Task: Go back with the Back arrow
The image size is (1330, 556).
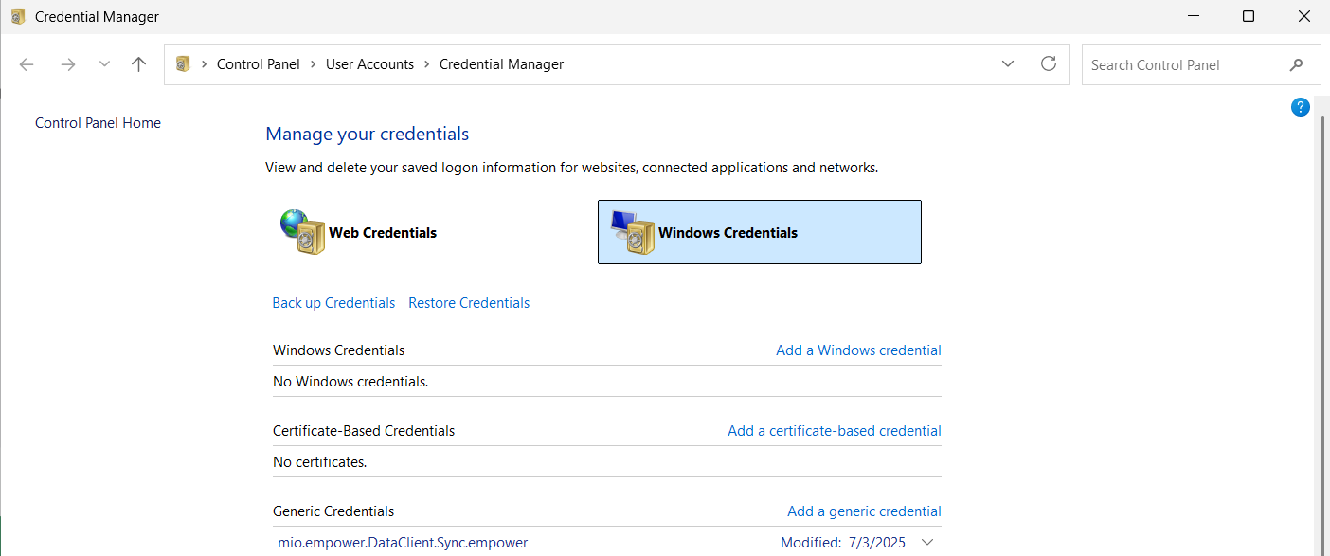Action: [x=27, y=64]
